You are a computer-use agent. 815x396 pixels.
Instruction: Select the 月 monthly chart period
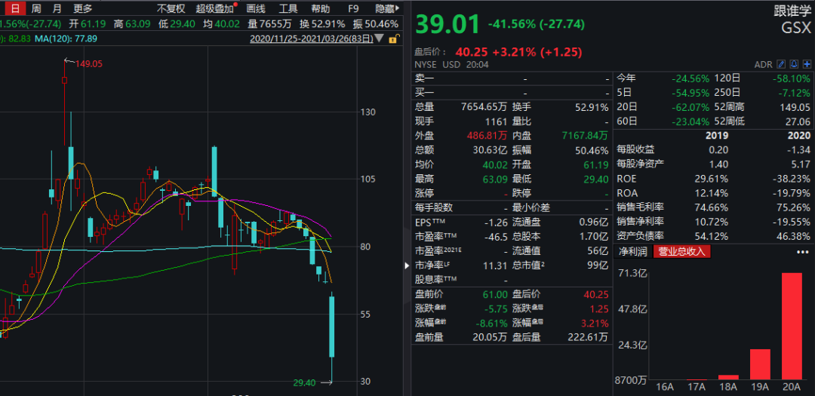click(57, 9)
